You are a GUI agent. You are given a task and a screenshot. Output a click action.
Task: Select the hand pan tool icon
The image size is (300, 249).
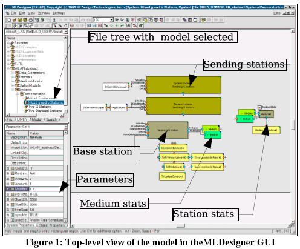tap(65, 25)
